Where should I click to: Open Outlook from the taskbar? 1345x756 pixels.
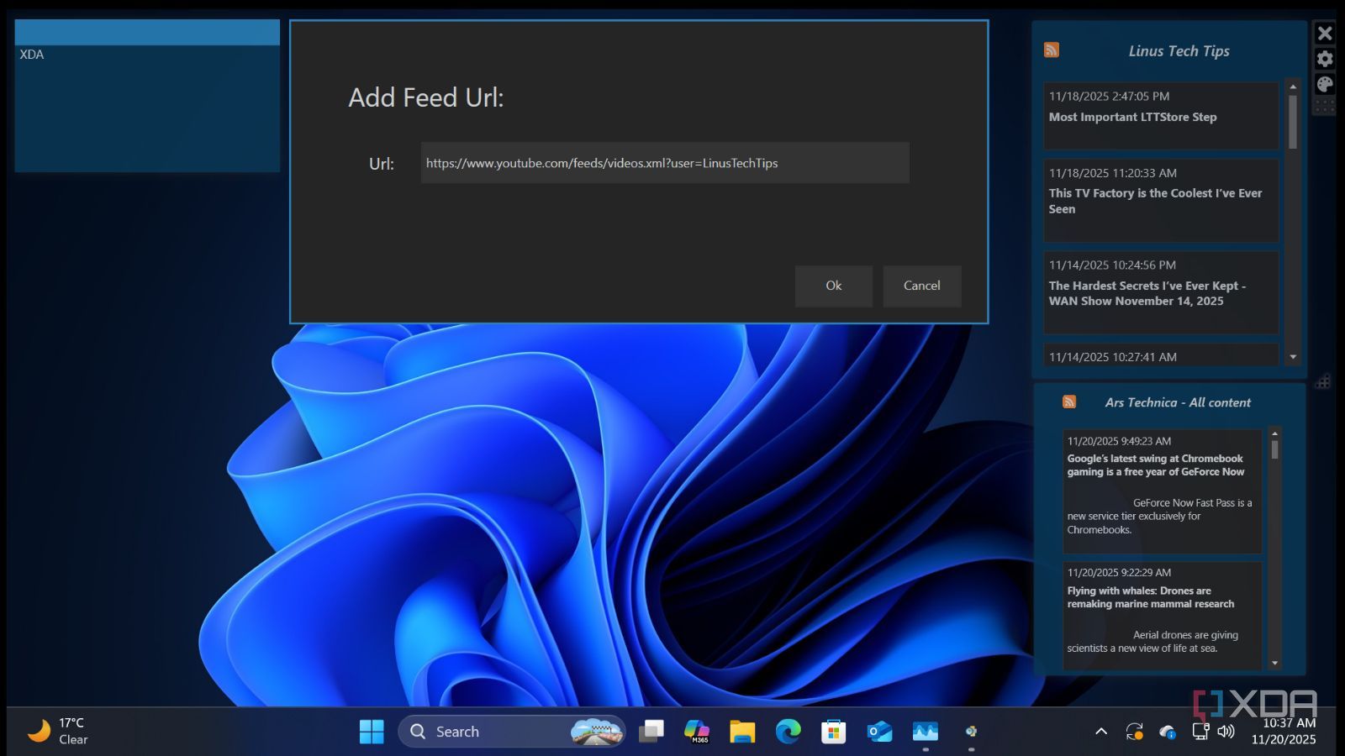(879, 732)
